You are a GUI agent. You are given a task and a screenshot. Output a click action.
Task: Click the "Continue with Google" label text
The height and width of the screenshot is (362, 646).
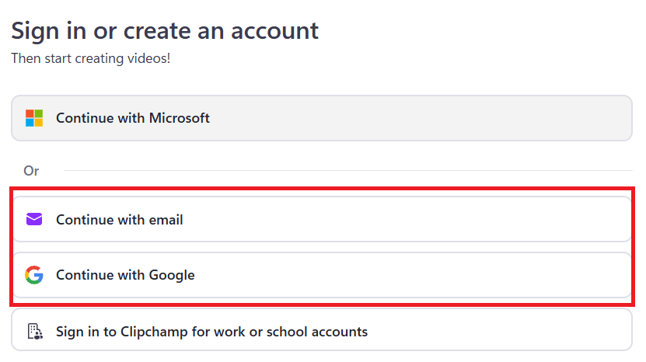[x=125, y=275]
